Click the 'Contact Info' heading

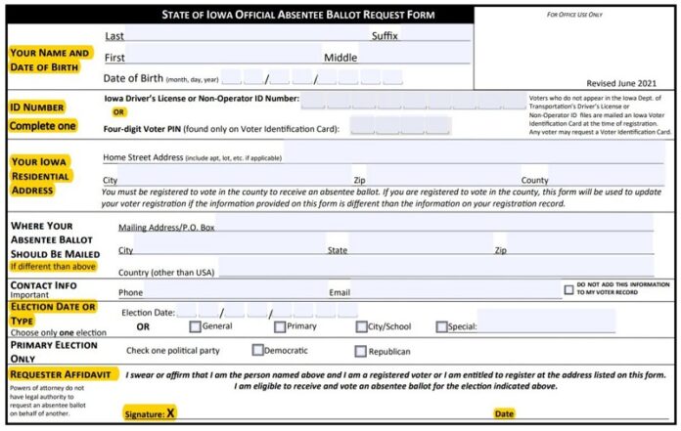point(43,285)
